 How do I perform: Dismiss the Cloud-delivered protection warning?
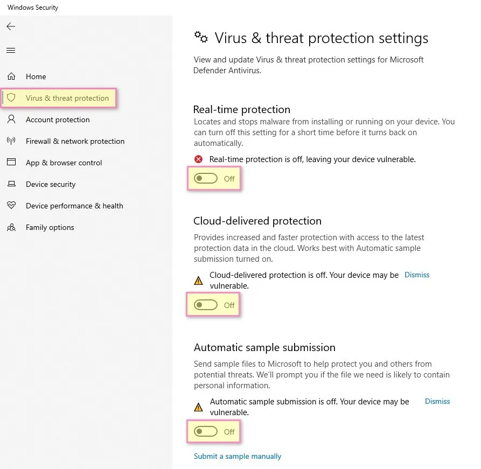pyautogui.click(x=417, y=275)
